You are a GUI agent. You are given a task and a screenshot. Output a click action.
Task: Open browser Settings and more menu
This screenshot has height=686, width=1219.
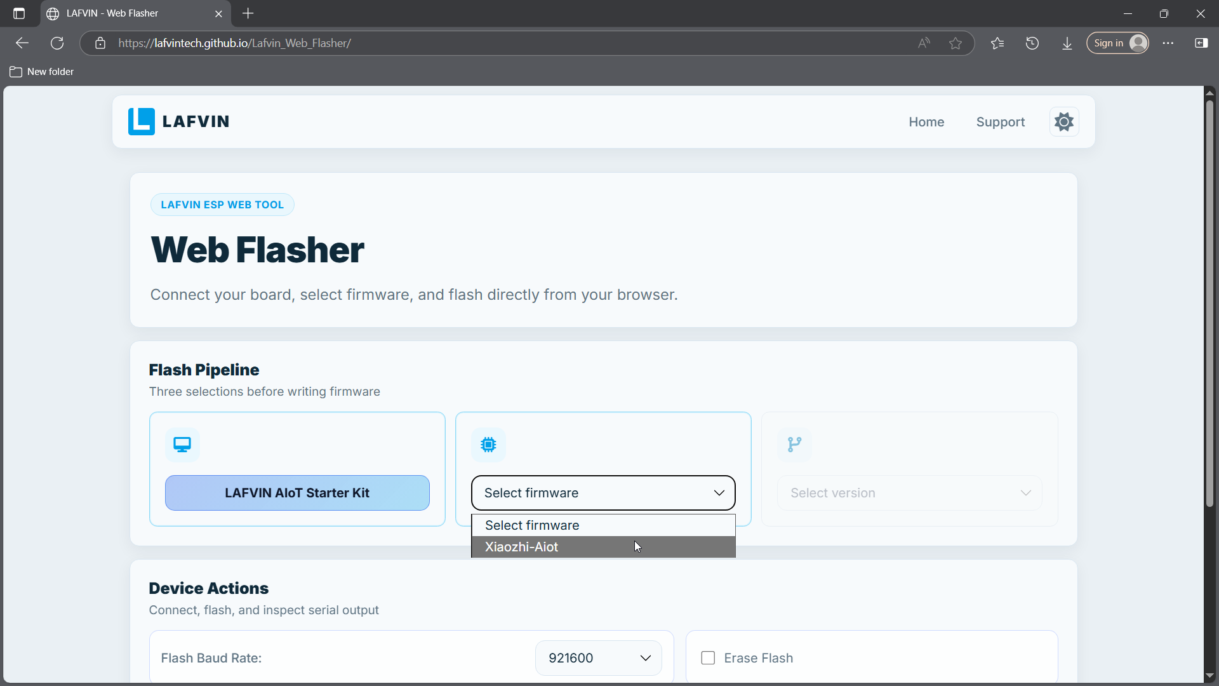pyautogui.click(x=1168, y=43)
